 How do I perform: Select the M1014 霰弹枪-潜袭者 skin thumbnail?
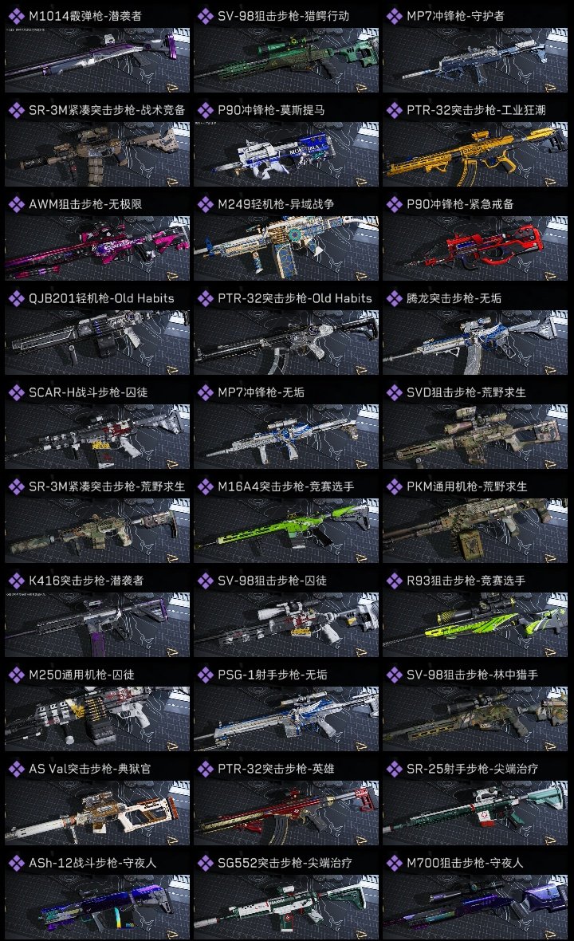click(97, 60)
